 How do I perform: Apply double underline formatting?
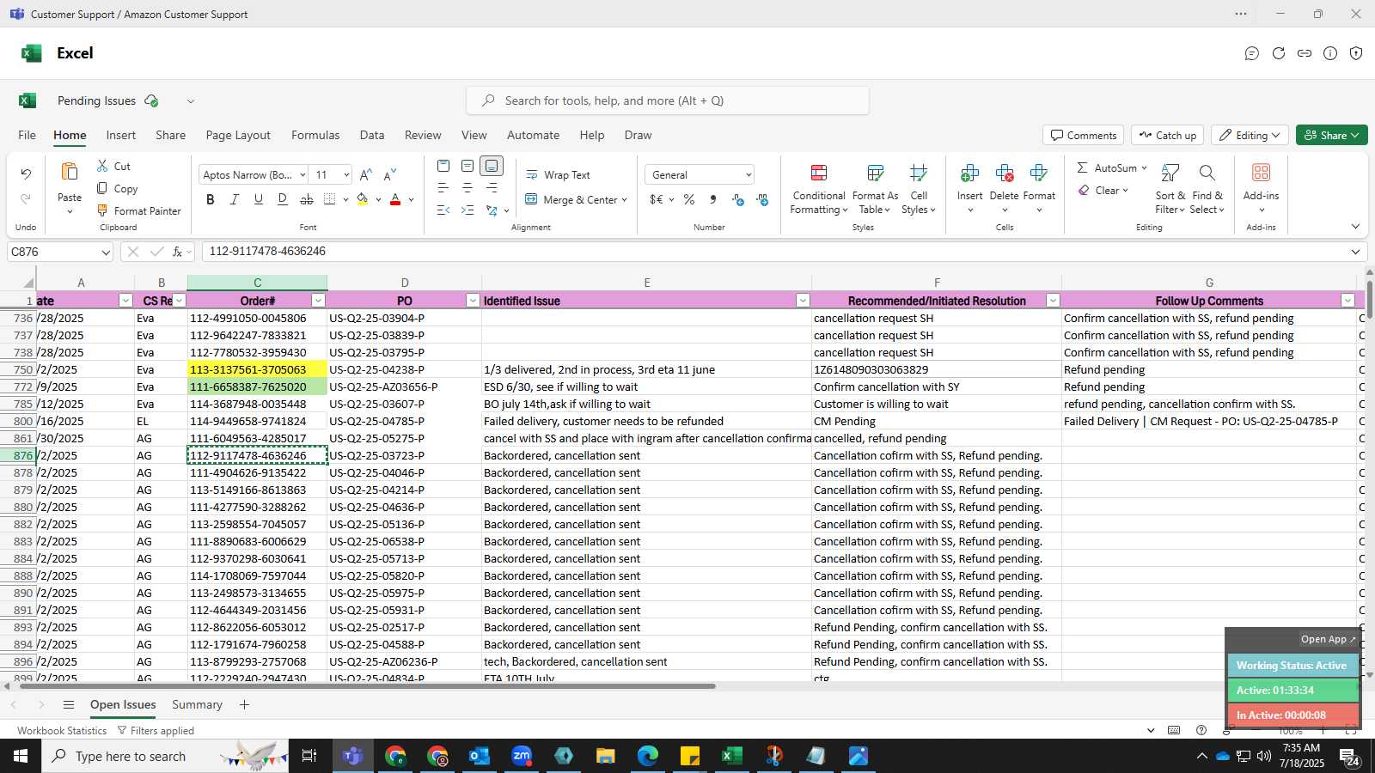(x=283, y=199)
